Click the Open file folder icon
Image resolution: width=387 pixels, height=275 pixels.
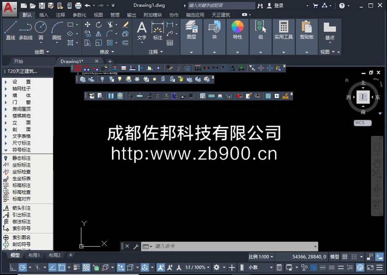(x=33, y=5)
